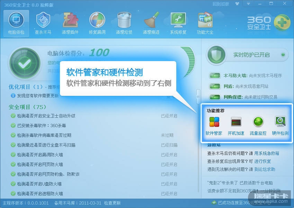The image size is (294, 208).
Task: Select row 检测杀毒软件病毒库是否过期
Action: coord(94,135)
